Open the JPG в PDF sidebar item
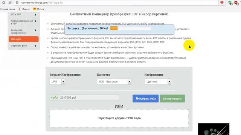The image size is (241, 135). tap(23, 15)
